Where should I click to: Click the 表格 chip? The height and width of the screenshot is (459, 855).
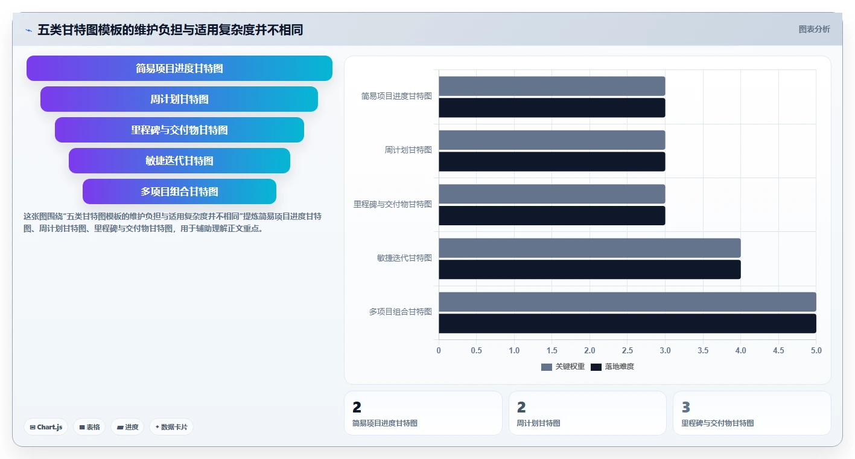[89, 427]
